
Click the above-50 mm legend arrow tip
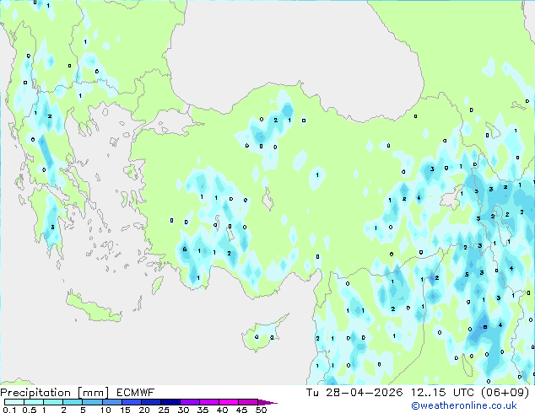[x=267, y=402]
